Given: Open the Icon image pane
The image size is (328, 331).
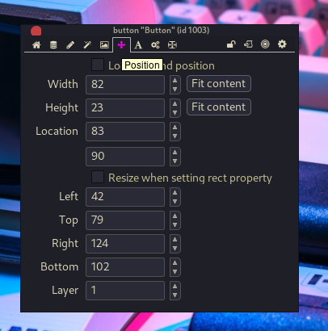Looking at the screenshot, I should point(104,44).
